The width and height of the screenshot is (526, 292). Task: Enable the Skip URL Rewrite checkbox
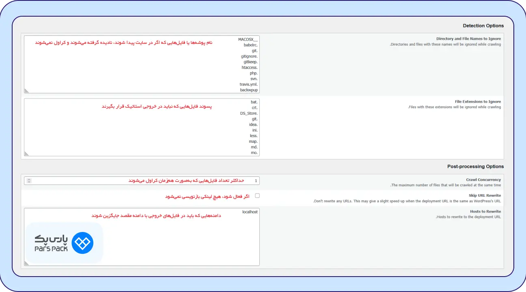click(257, 195)
